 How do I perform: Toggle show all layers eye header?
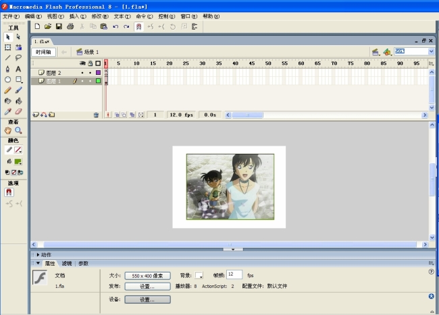click(82, 63)
